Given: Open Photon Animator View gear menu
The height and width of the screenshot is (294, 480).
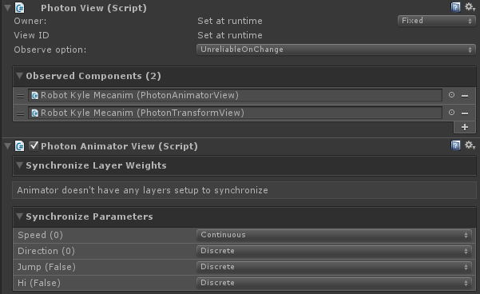Looking at the screenshot, I should click(470, 145).
